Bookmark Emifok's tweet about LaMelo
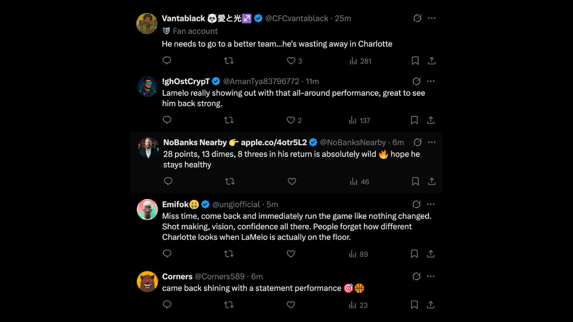 pyautogui.click(x=414, y=254)
